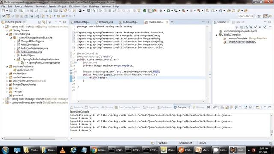This screenshot has height=154, width=274.
Task: Toggle Hide Static Members in Outline toolbar
Action: click(x=255, y=27)
